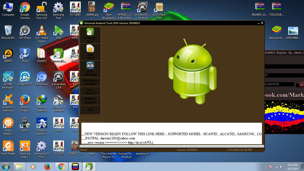This screenshot has height=171, width=304.
Task: Click the Exit button in sidebar
Action: tap(90, 110)
